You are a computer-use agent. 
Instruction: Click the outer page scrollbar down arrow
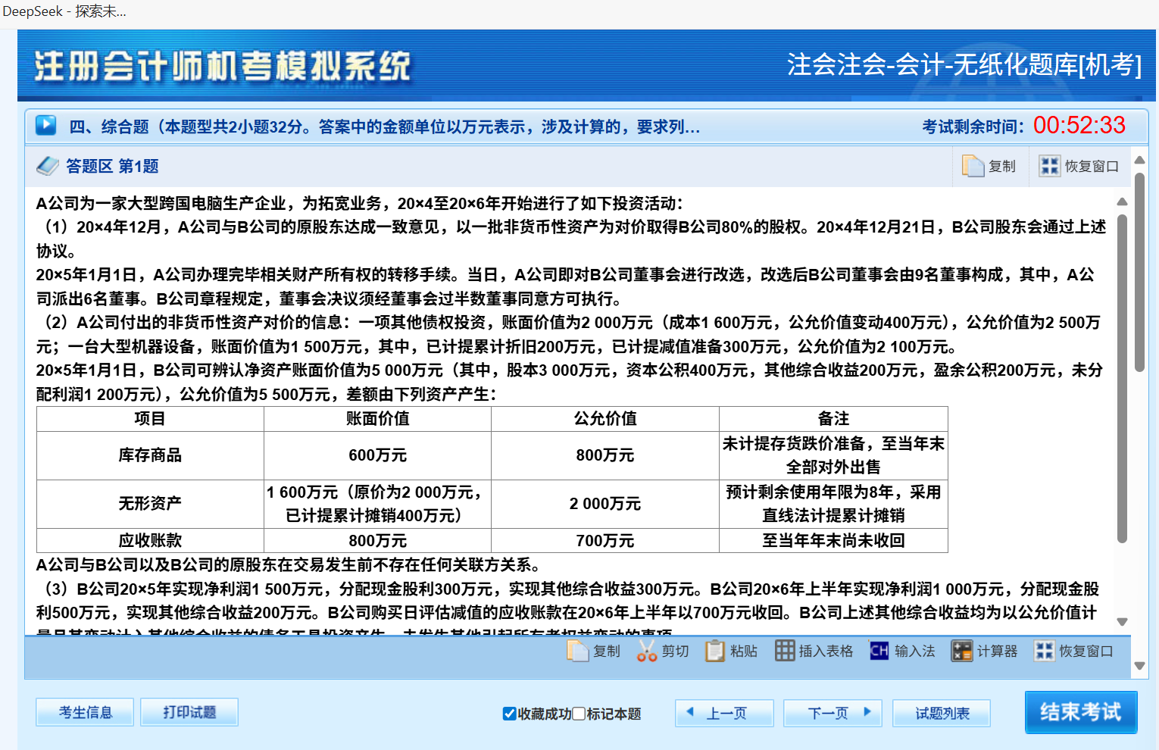click(x=1139, y=666)
